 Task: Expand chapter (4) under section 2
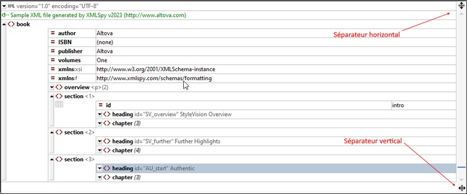coord(100,150)
